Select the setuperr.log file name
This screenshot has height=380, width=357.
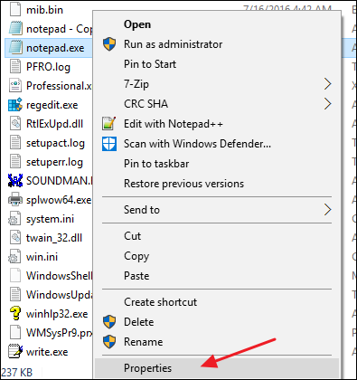(54, 162)
